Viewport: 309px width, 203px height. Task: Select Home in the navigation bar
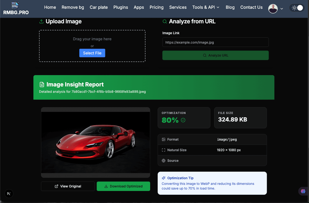[x=50, y=7]
